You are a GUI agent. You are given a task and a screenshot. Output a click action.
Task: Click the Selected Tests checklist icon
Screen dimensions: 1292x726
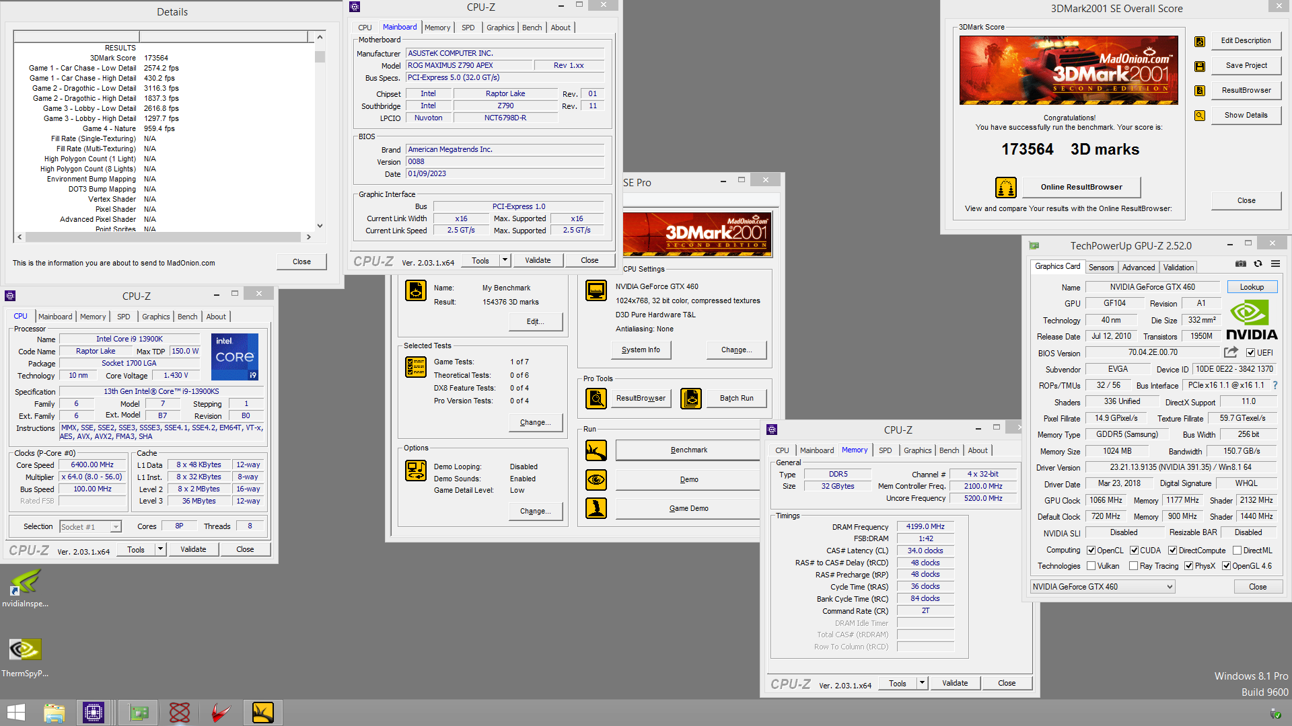point(416,367)
